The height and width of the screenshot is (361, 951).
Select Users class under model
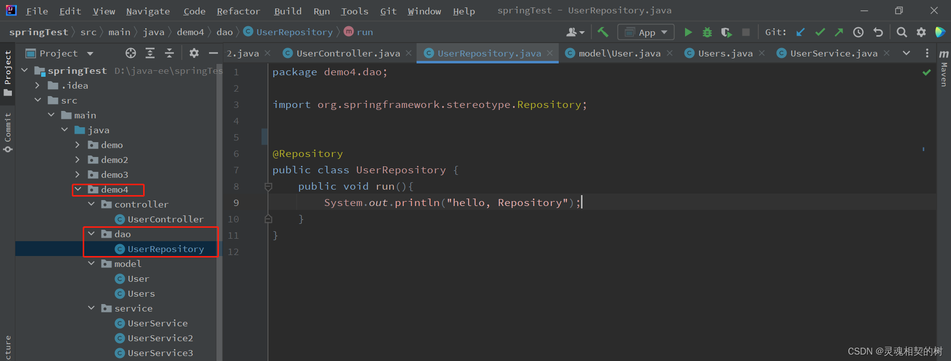click(141, 294)
